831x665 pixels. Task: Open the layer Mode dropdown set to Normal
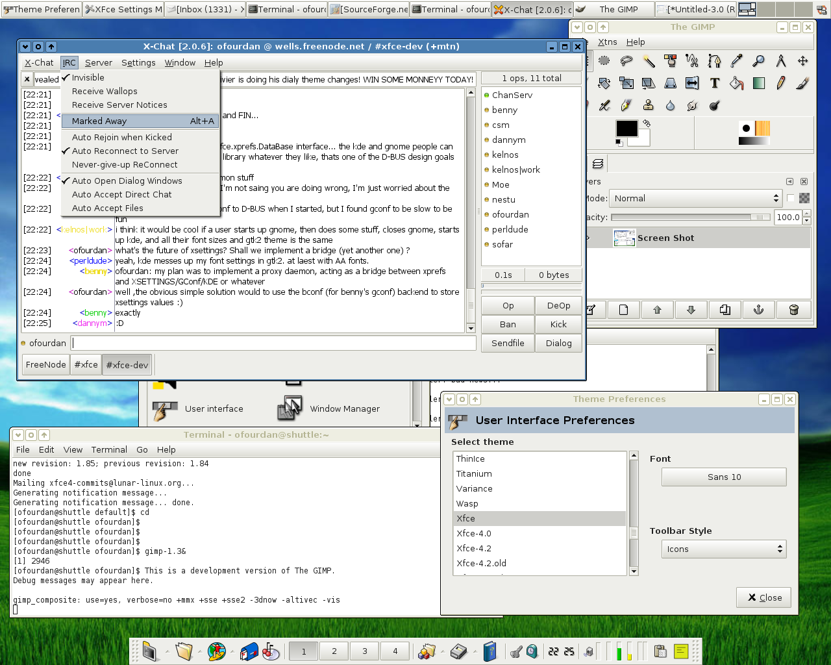click(695, 199)
